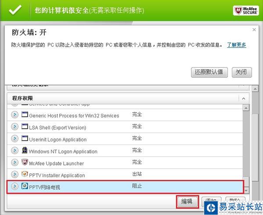Click the 完全 permission for LSA Shell
This screenshot has width=263, height=215.
tap(137, 126)
